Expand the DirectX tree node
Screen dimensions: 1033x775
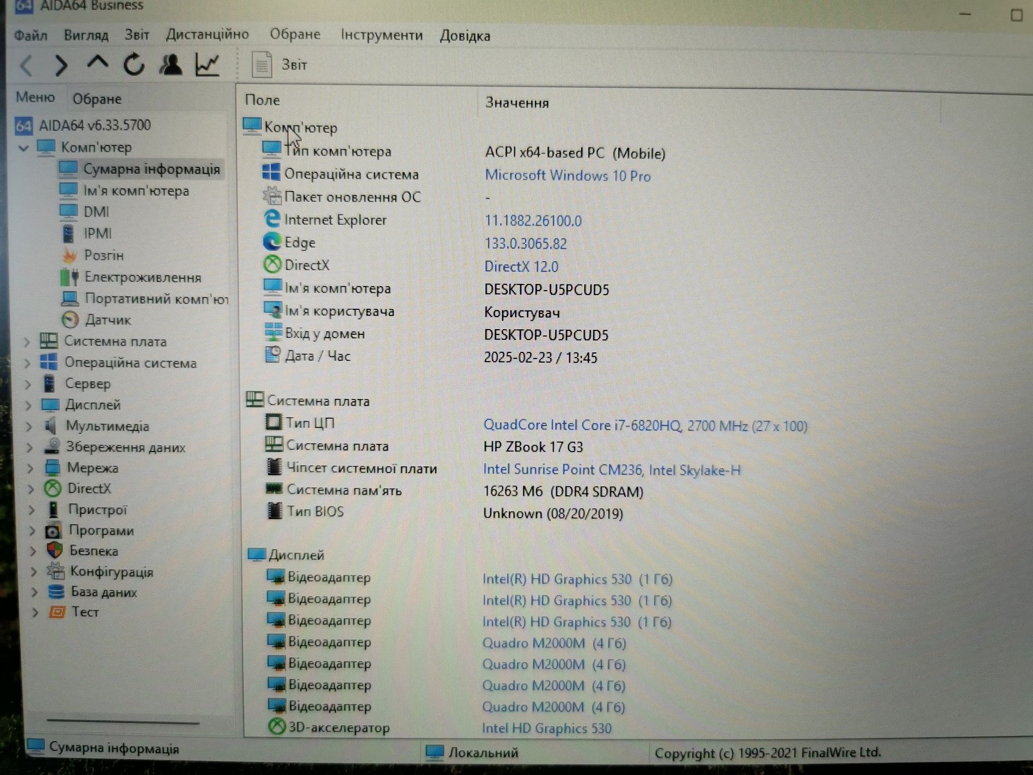31,488
